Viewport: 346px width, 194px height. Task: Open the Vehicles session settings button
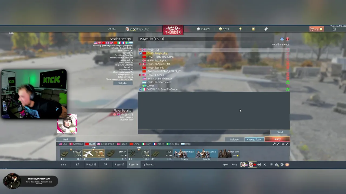tap(123, 83)
